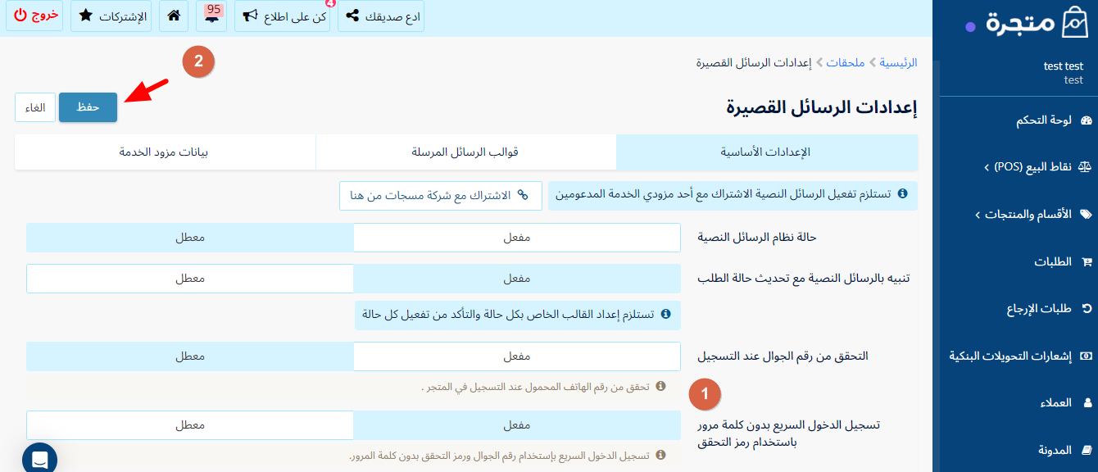Click the book icon beside المدونة
The image size is (1098, 472).
[x=1087, y=450]
